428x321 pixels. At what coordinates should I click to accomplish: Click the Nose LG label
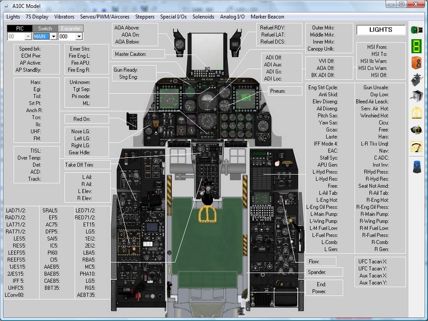81,131
